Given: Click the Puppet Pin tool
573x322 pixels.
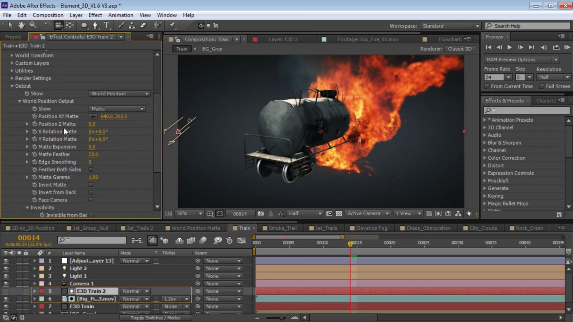Looking at the screenshot, I should pyautogui.click(x=172, y=25).
